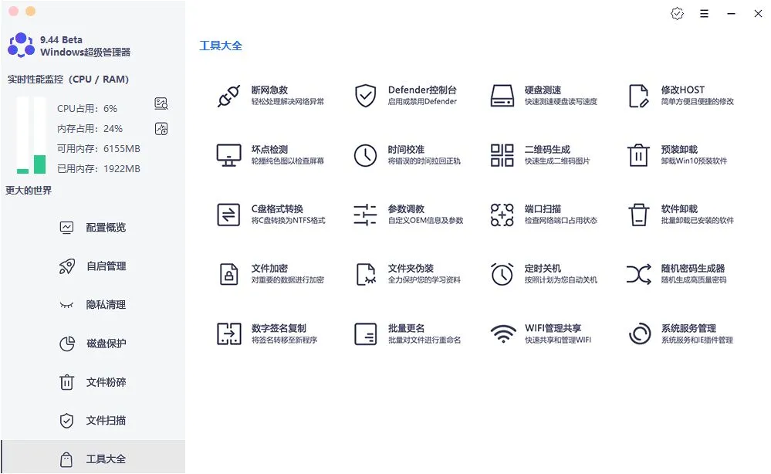This screenshot has width=771, height=474.
Task: Start 坏点检测 dead pixel monitor test
Action: [229, 155]
